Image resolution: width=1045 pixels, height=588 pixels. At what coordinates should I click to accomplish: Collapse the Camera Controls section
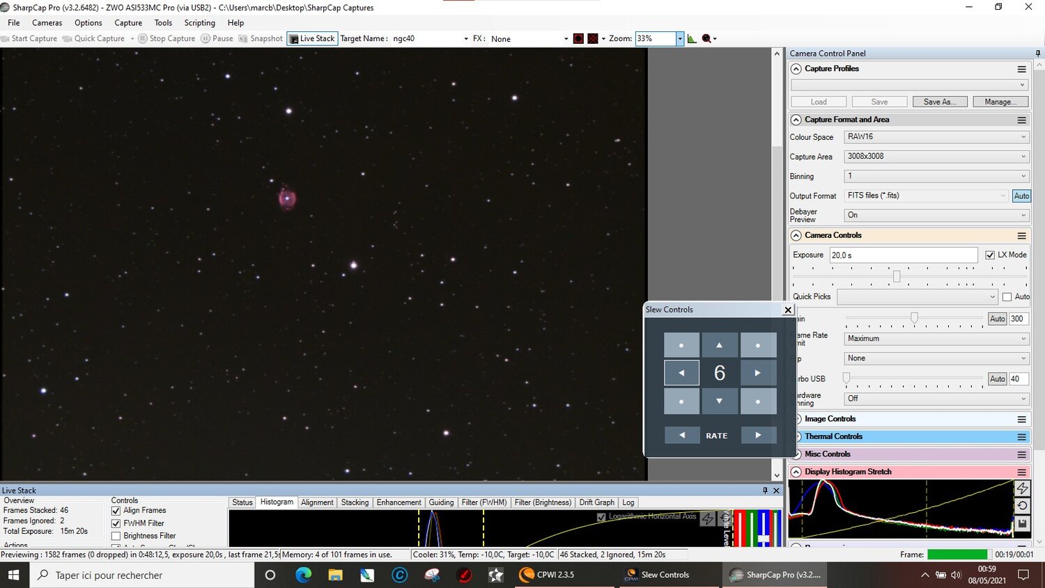[796, 236]
